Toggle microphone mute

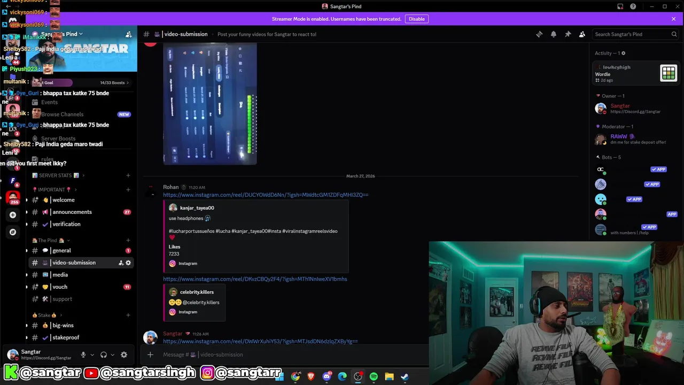[x=83, y=355]
